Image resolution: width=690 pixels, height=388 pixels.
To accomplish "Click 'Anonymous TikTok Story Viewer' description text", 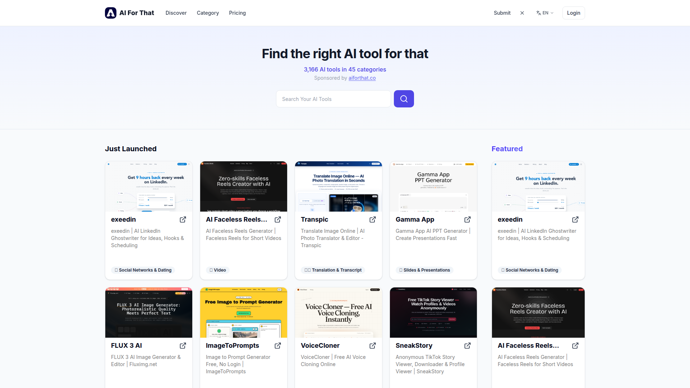I will click(x=430, y=364).
